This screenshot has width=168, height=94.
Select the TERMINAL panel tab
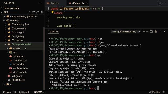coord(53,32)
